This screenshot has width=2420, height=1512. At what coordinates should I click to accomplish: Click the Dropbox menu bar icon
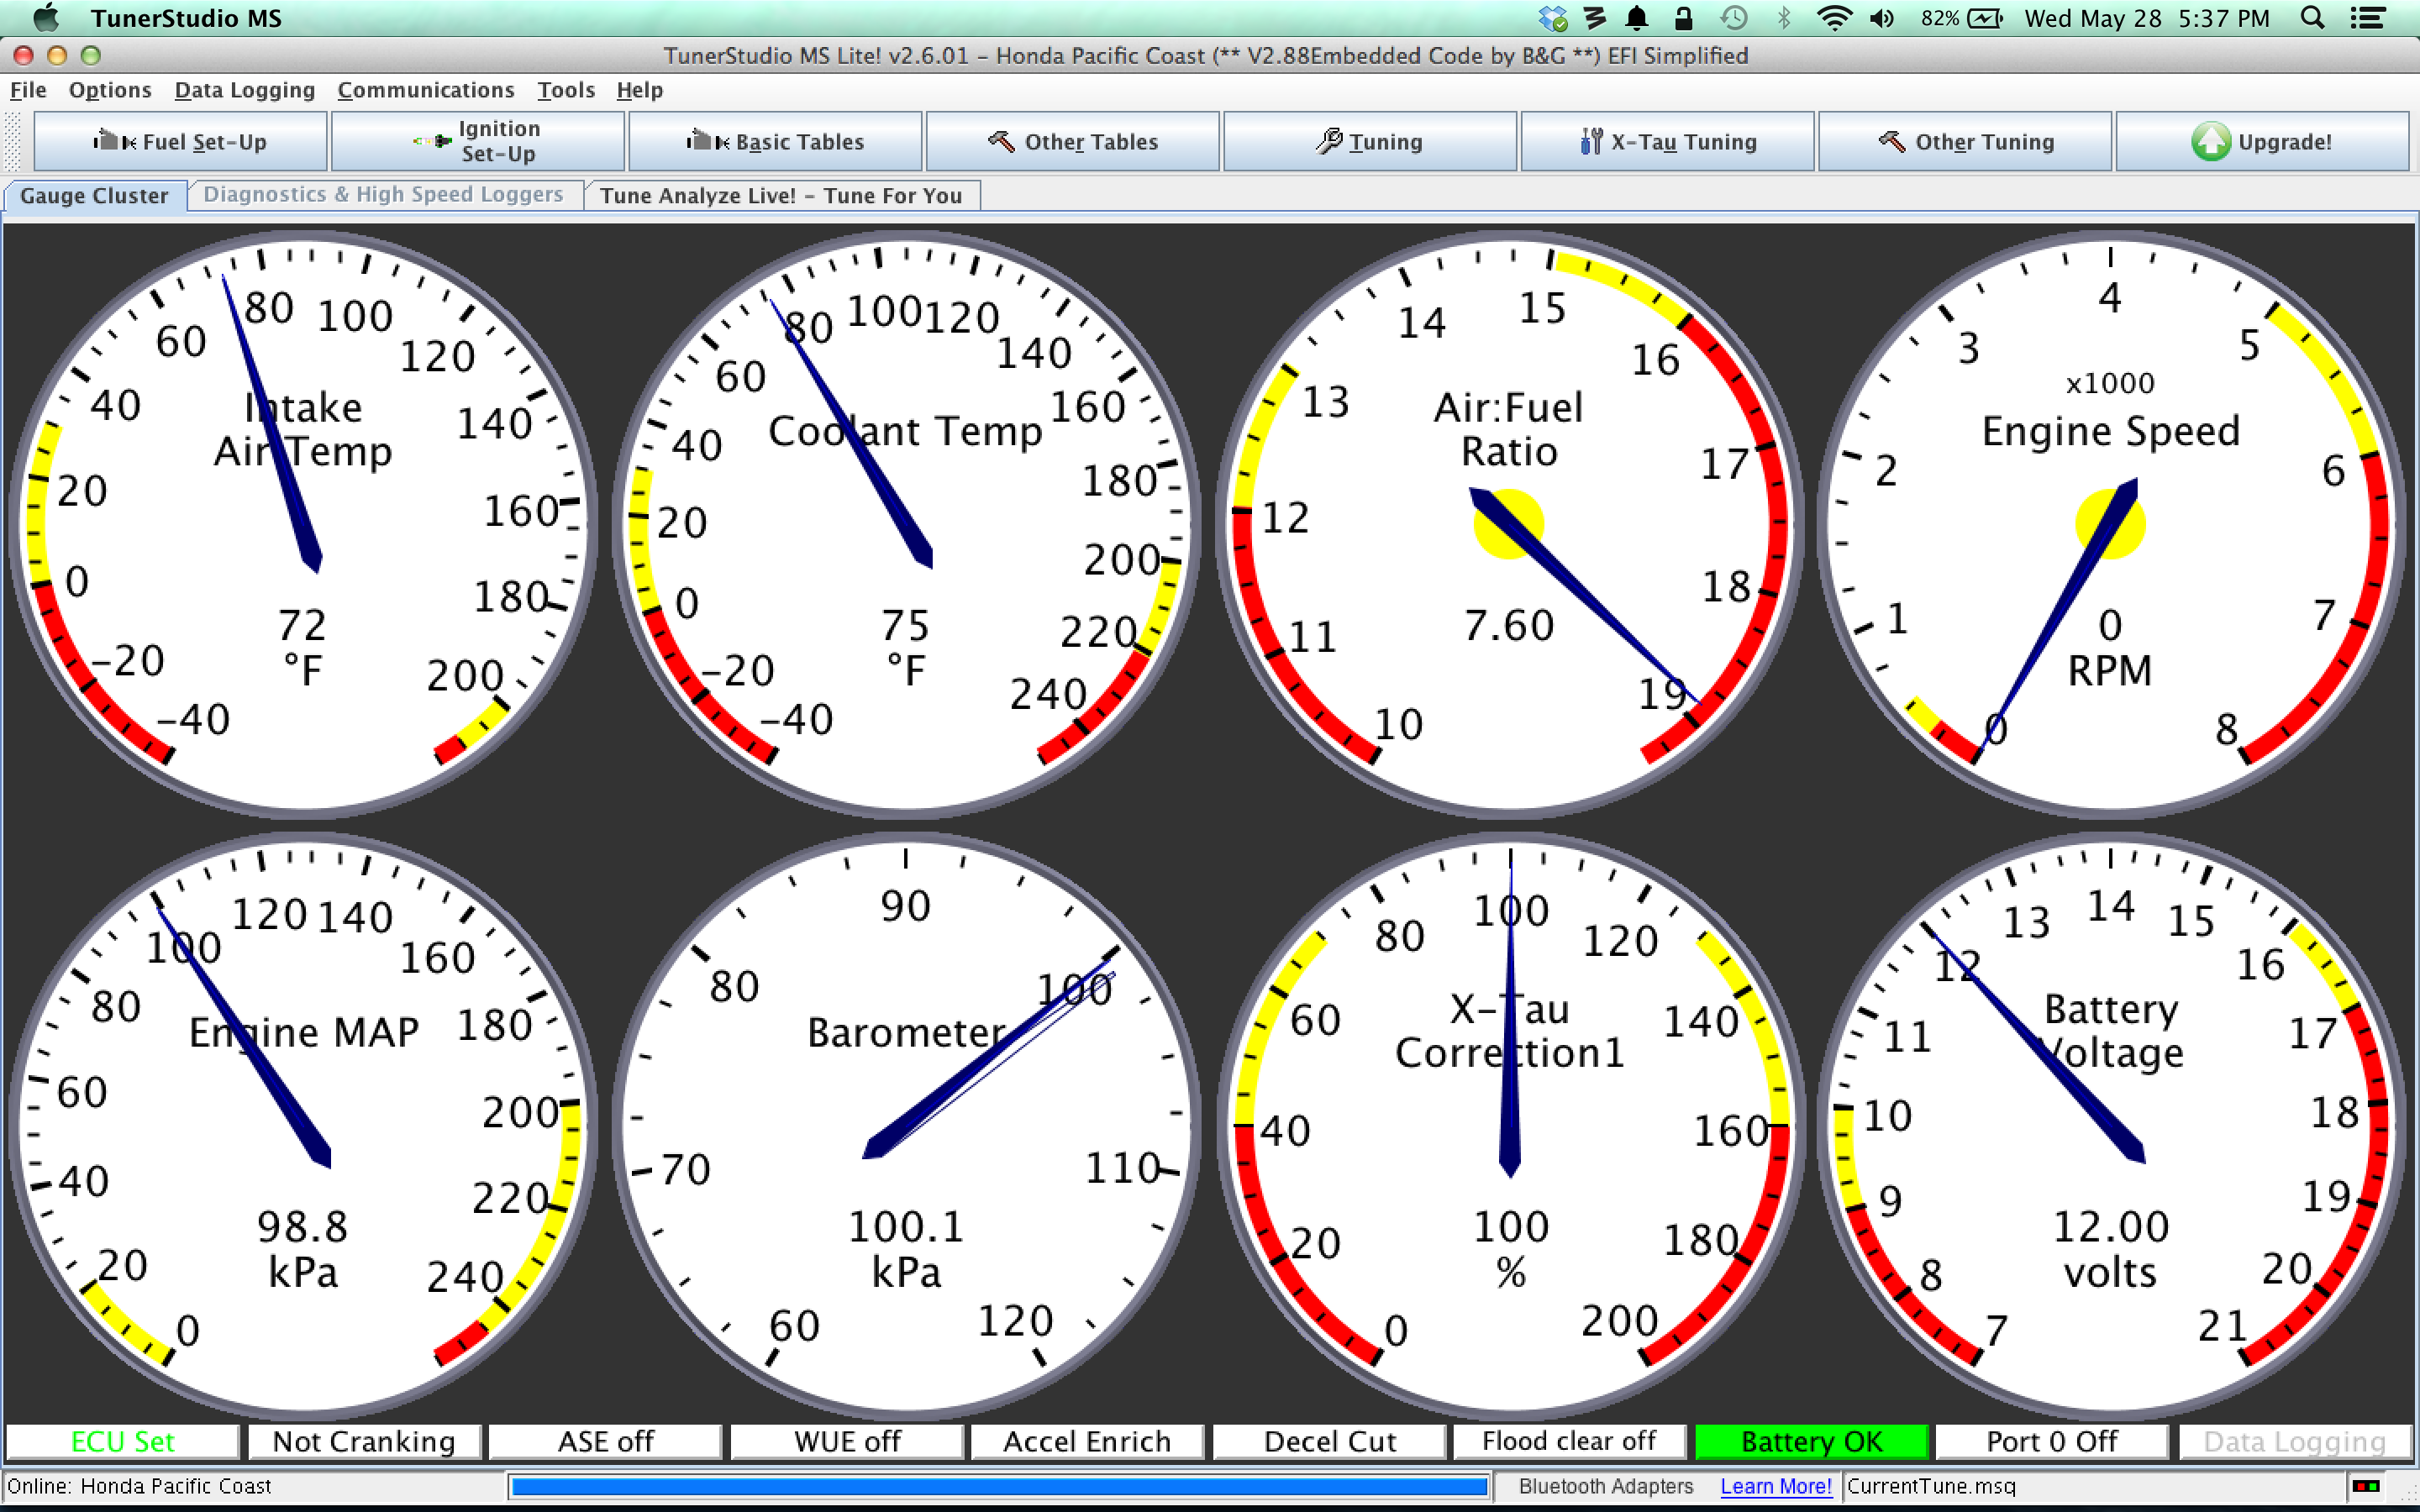(x=1553, y=18)
